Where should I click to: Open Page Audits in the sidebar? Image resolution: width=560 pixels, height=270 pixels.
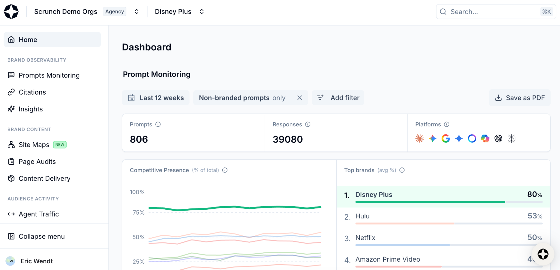[x=52, y=162]
